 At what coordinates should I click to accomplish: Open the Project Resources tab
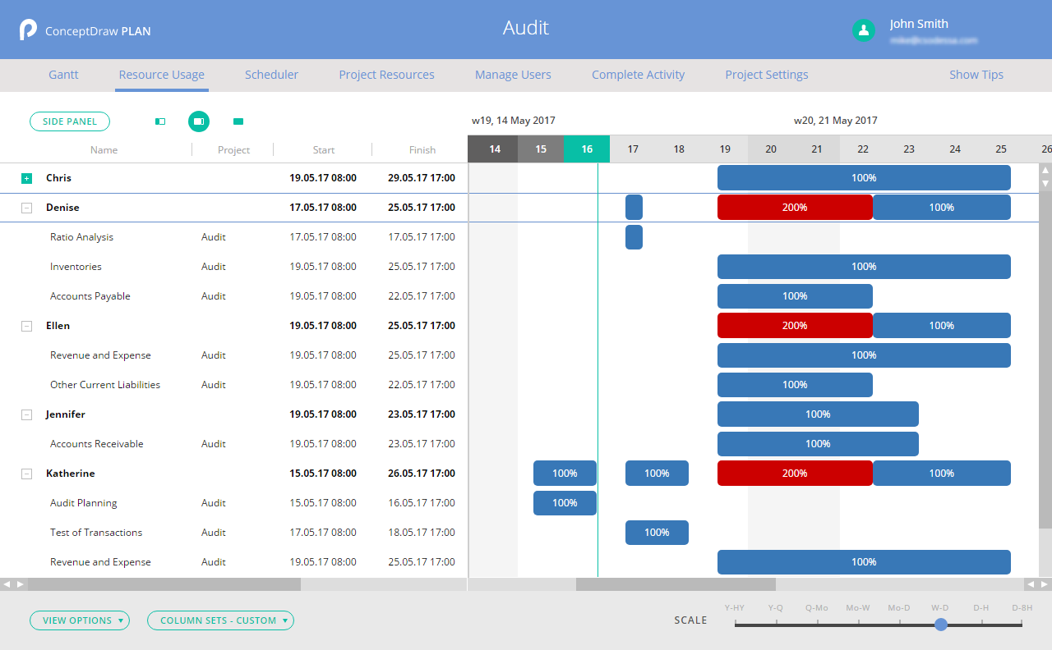(386, 75)
